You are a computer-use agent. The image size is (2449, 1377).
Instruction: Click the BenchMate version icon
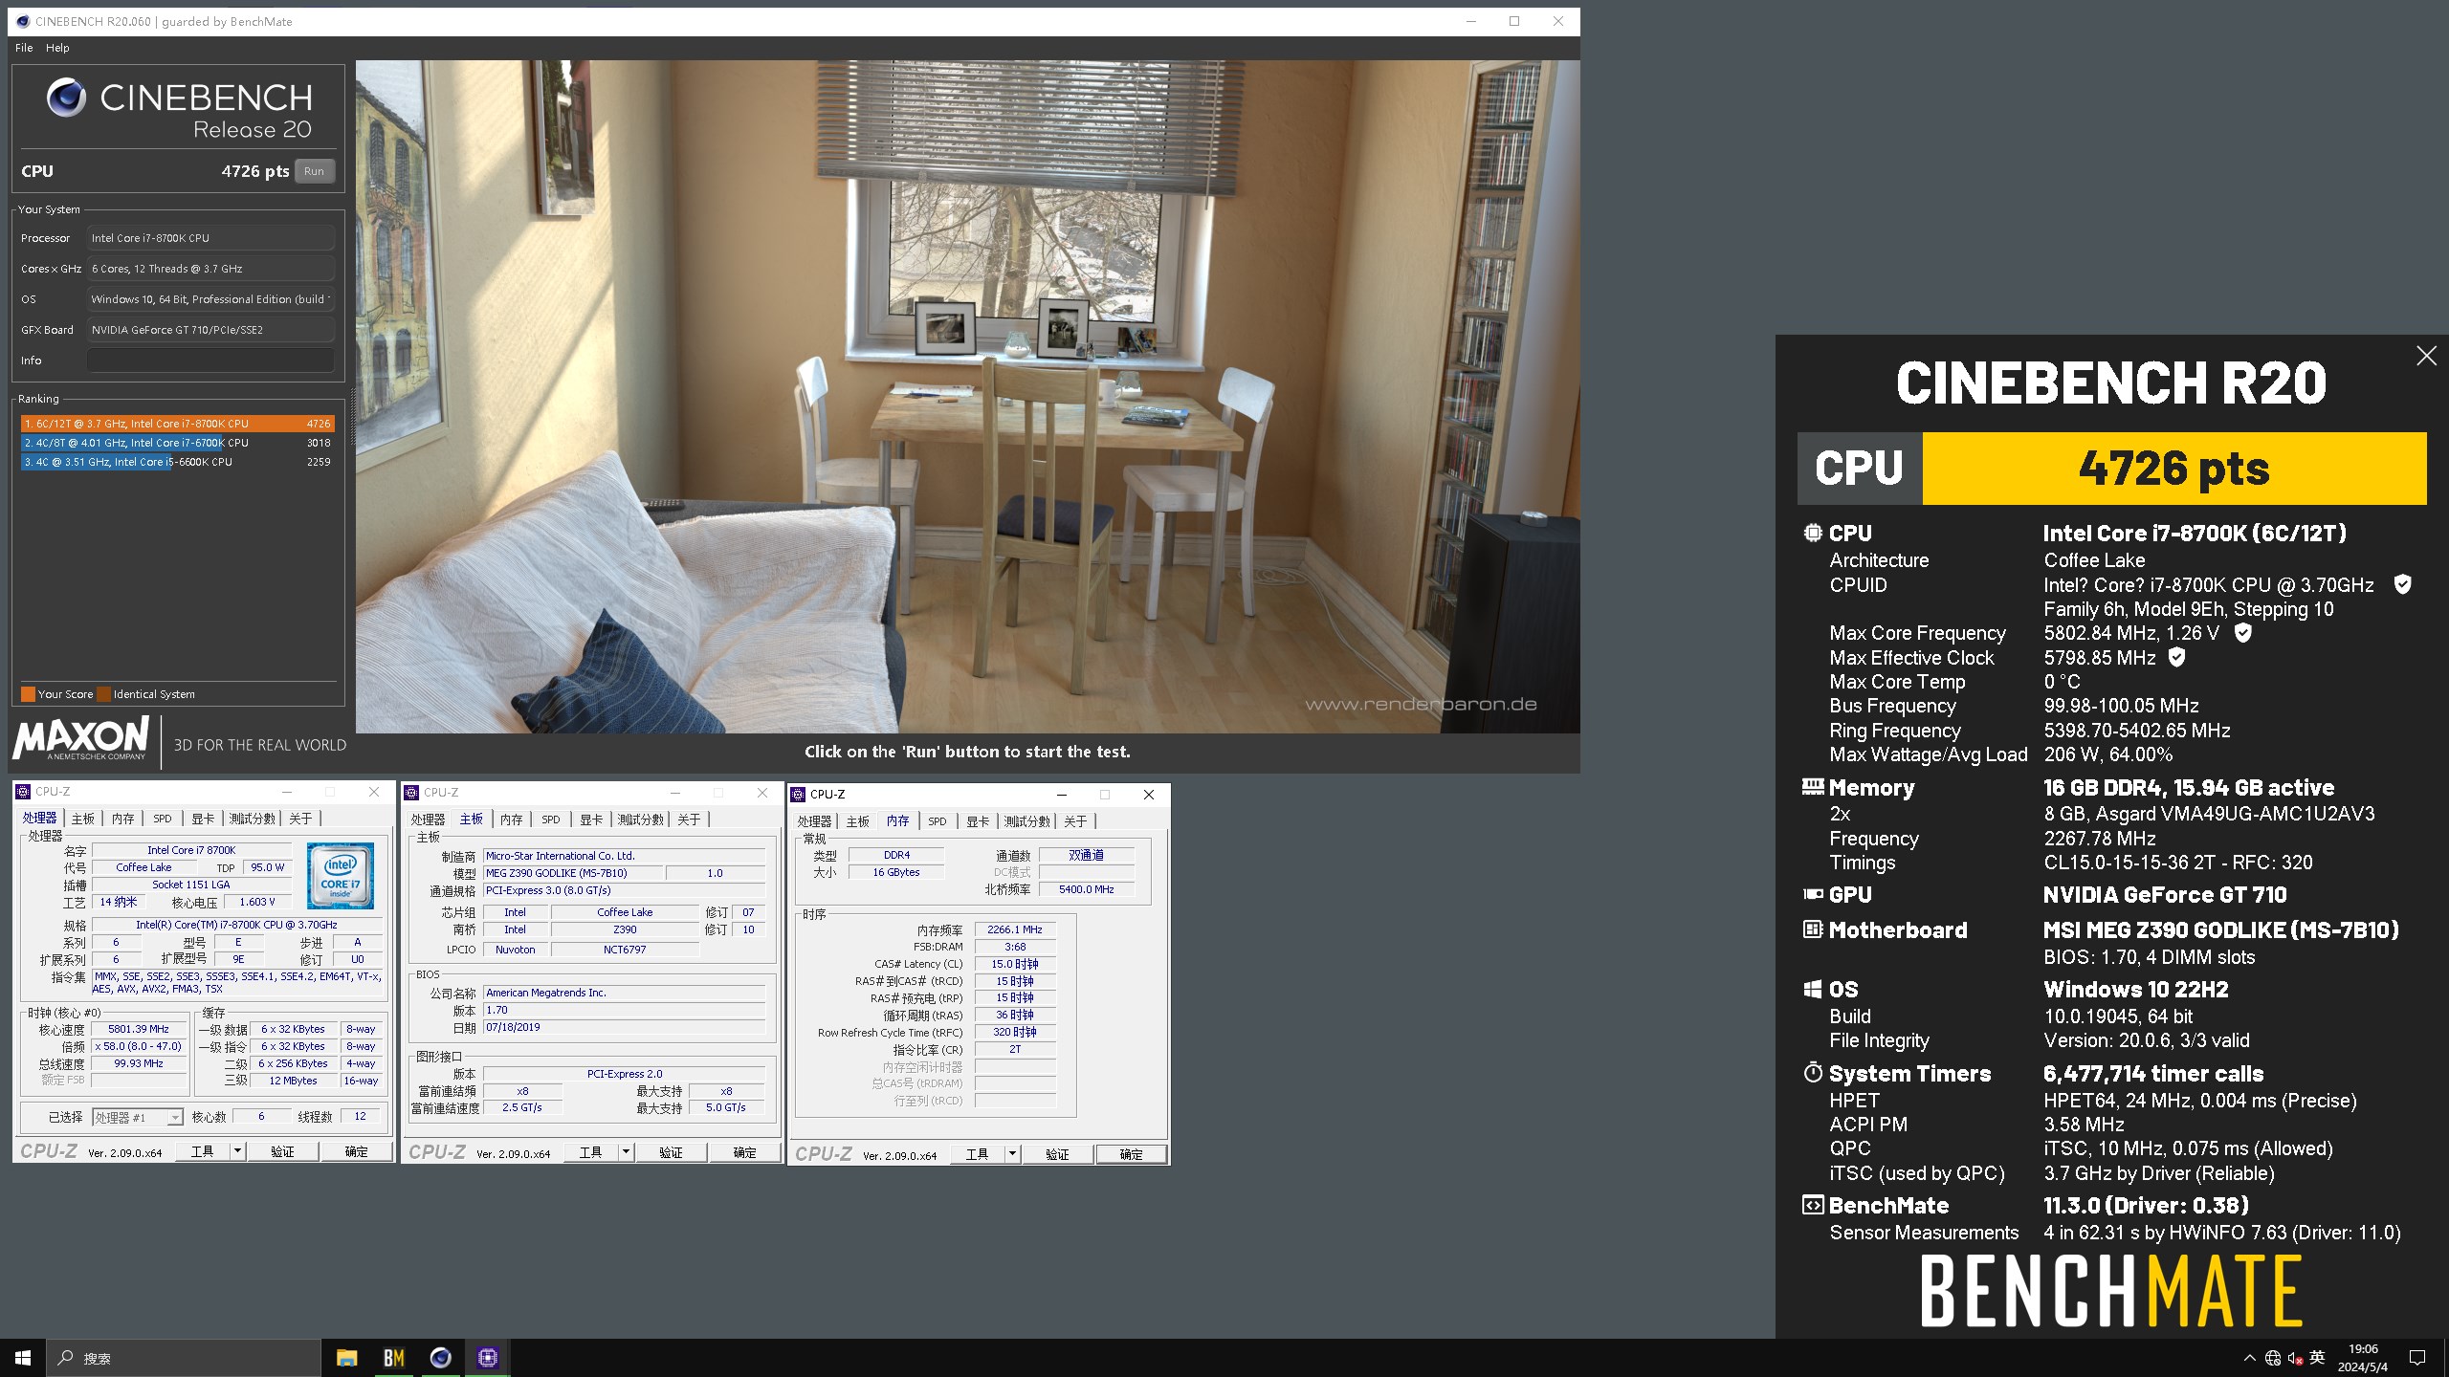[x=1812, y=1205]
